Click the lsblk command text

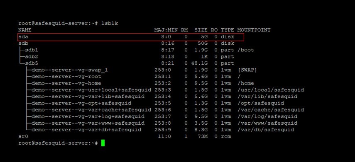[110, 23]
